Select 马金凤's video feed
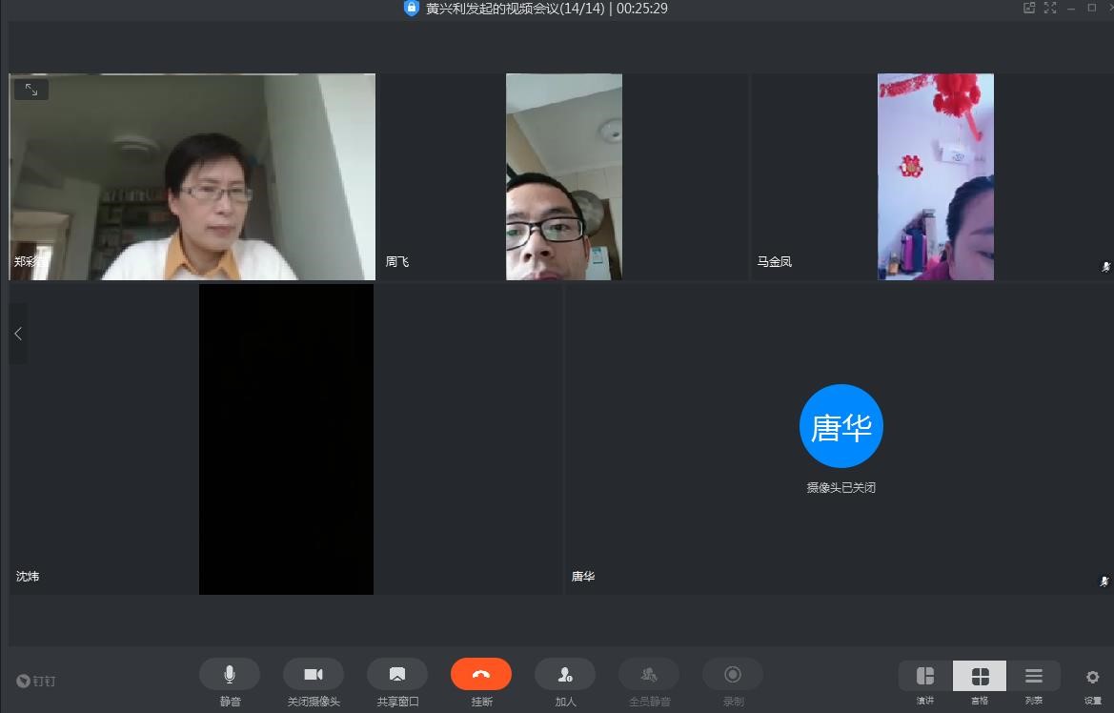 [935, 177]
